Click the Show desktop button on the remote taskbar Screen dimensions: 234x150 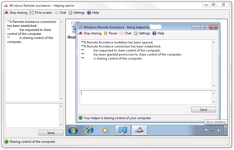pyautogui.click(x=225, y=130)
